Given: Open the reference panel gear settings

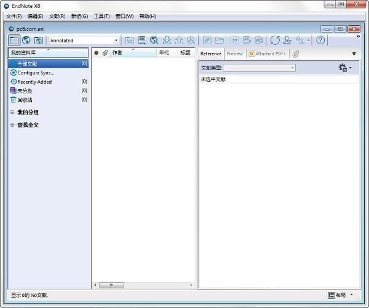Looking at the screenshot, I should [345, 68].
